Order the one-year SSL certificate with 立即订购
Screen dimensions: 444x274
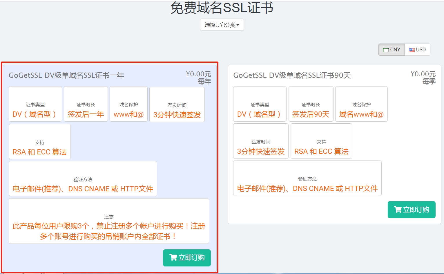pos(187,258)
